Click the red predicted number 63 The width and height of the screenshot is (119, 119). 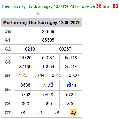click(115, 6)
